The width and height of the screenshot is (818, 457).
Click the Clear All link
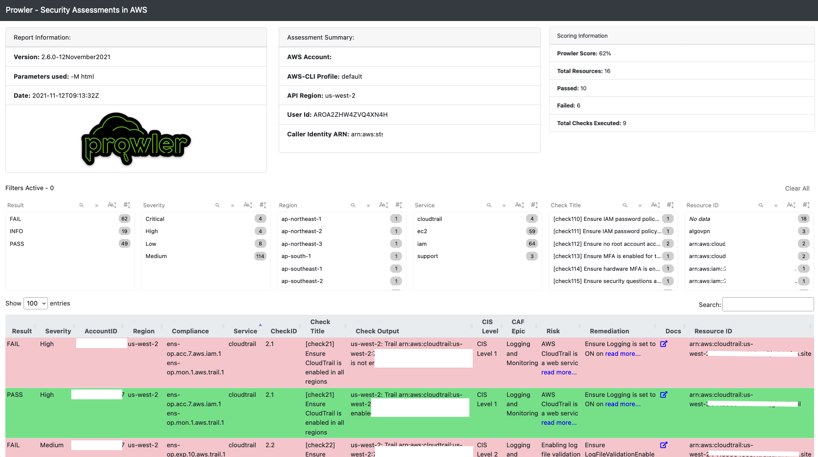click(797, 188)
